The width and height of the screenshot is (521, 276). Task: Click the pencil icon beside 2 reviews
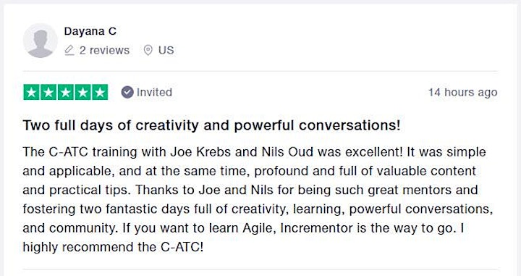(69, 50)
